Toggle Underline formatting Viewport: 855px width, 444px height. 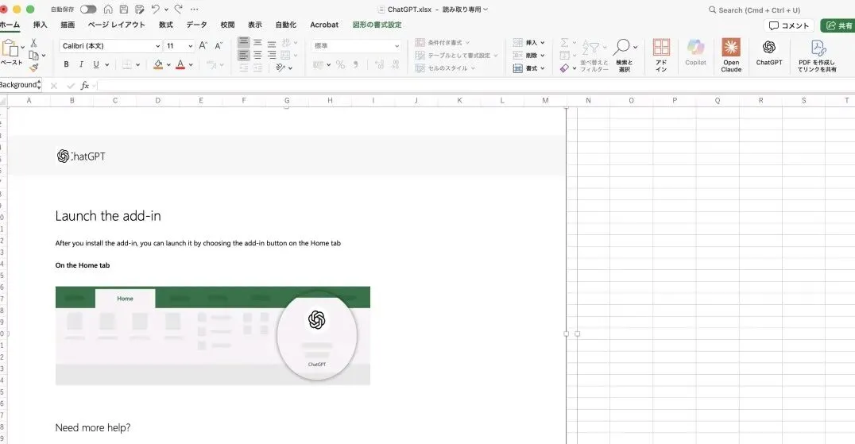click(x=96, y=64)
